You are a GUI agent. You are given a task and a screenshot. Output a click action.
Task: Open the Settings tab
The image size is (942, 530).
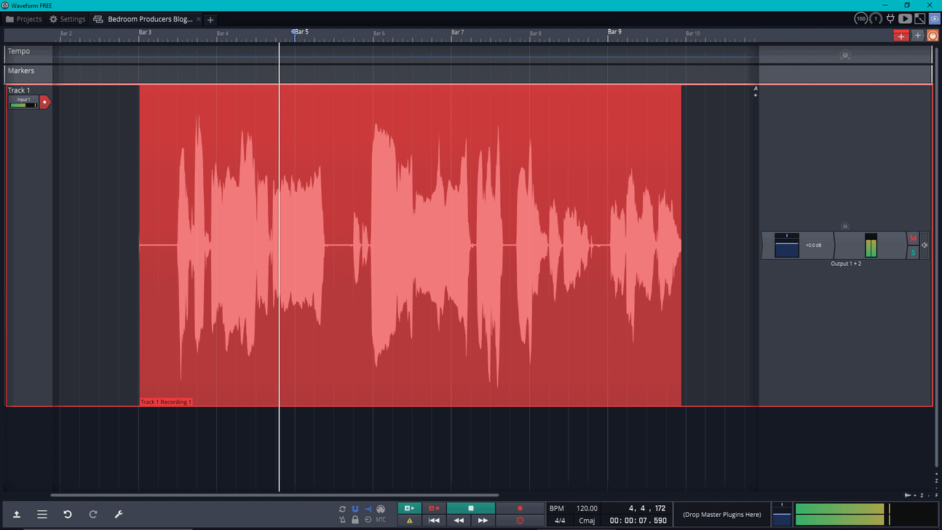click(67, 19)
